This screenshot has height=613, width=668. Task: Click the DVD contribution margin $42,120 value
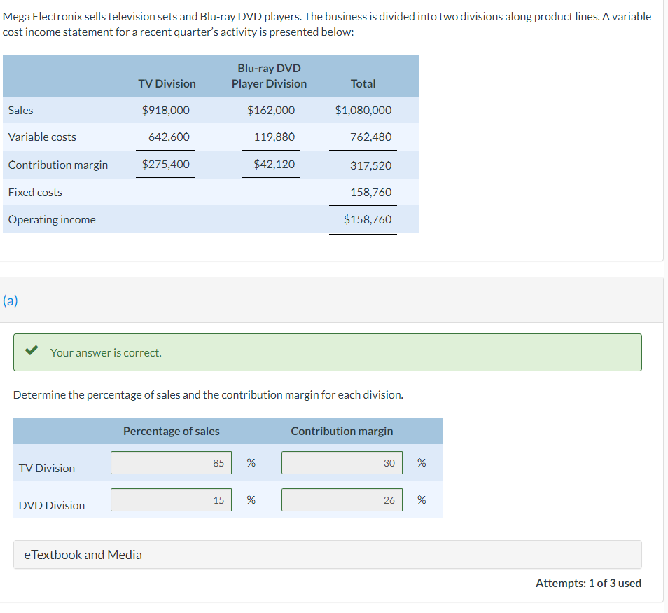[274, 164]
